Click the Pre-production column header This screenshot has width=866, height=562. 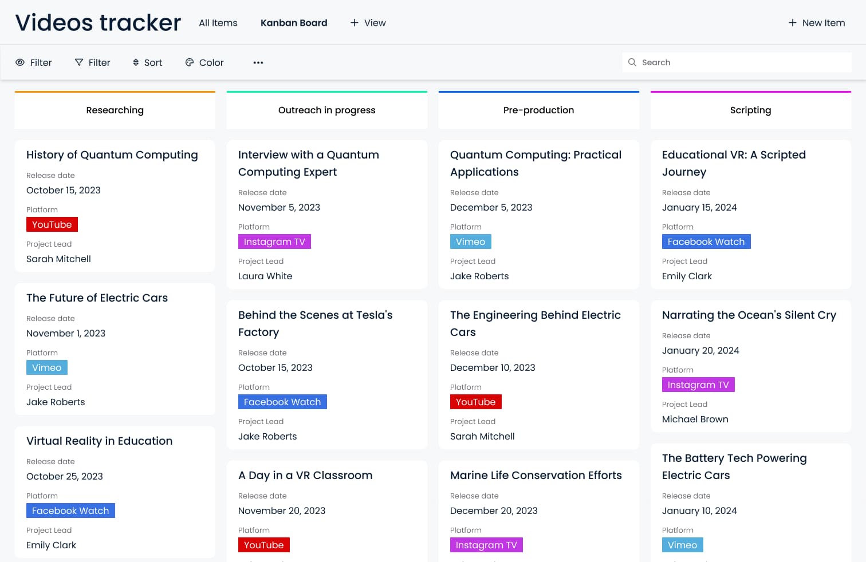click(x=538, y=110)
